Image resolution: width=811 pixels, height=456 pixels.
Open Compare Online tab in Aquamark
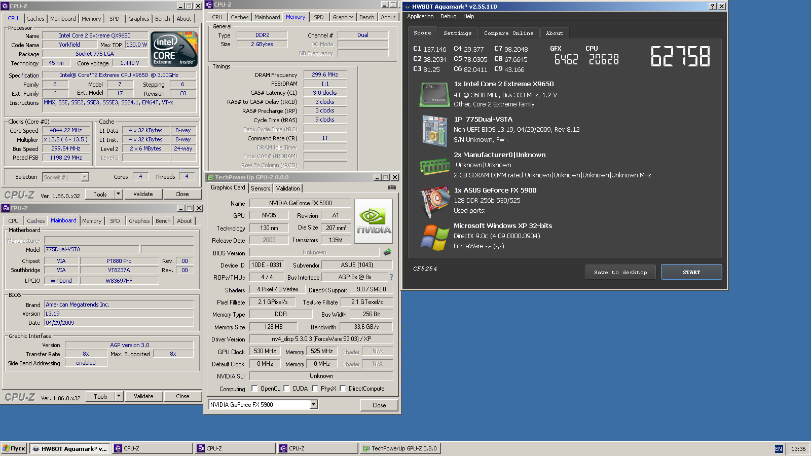coord(508,33)
